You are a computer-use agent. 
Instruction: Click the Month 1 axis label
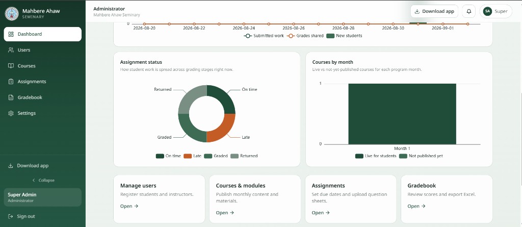click(402, 148)
